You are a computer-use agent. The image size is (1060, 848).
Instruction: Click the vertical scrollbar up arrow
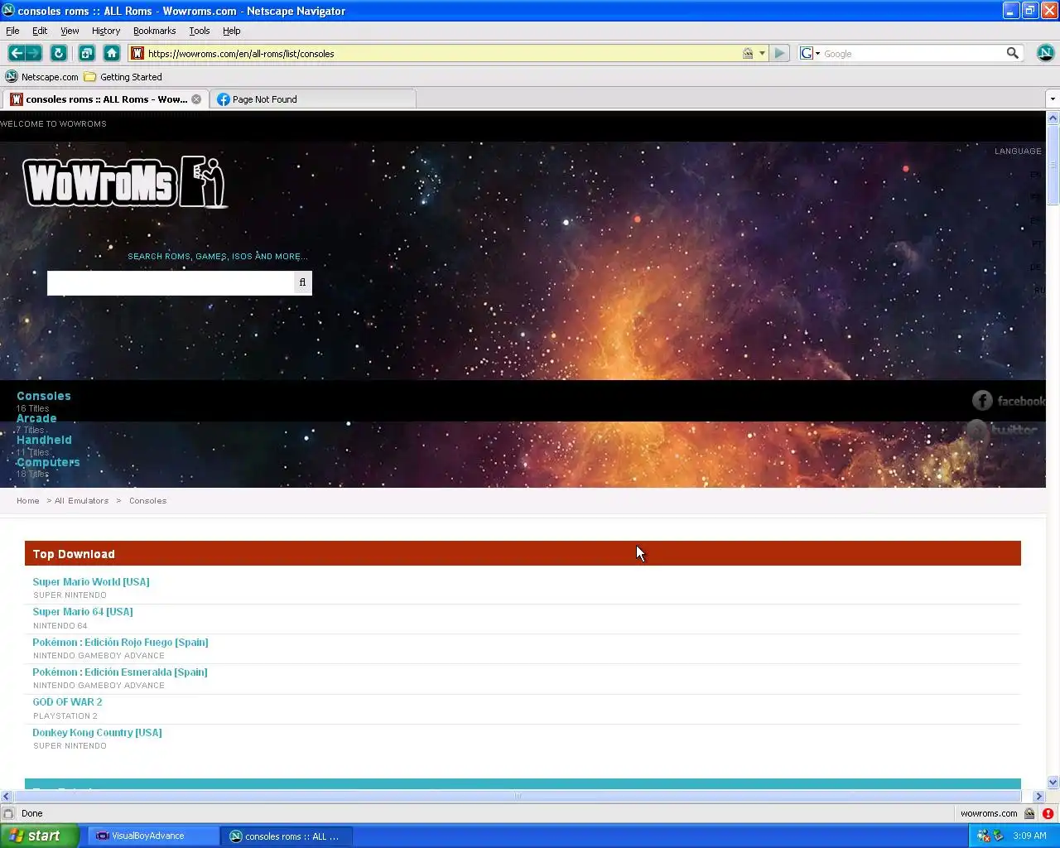coord(1053,118)
